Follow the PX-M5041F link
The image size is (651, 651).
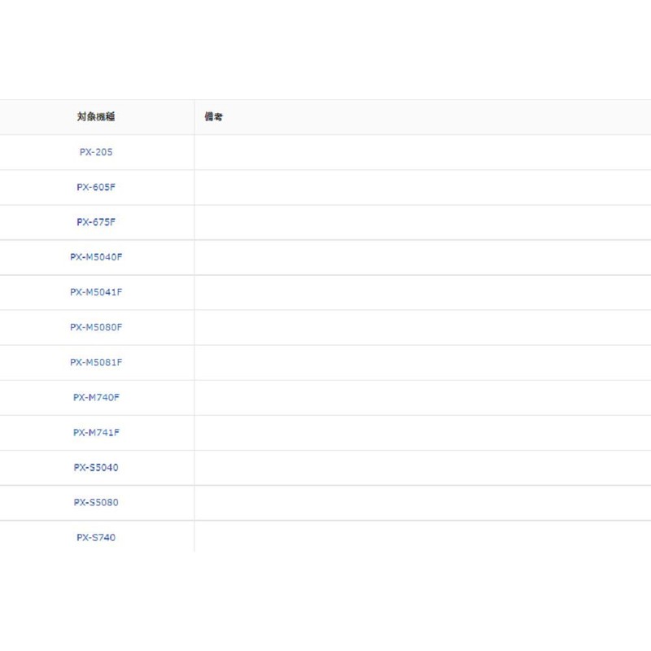(96, 292)
